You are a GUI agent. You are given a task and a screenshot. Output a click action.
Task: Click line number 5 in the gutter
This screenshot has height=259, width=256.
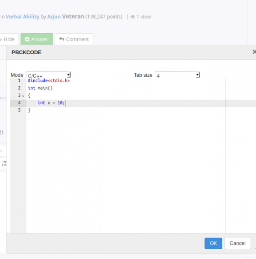pyautogui.click(x=19, y=110)
